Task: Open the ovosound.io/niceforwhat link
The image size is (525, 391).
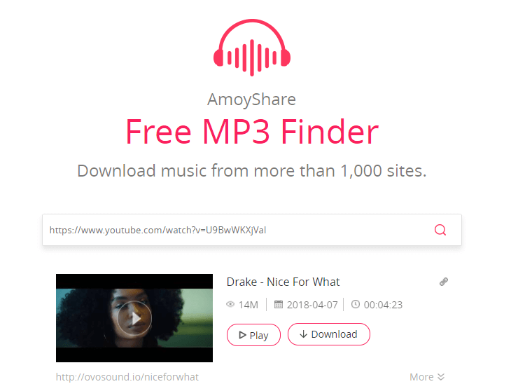Action: click(x=127, y=377)
